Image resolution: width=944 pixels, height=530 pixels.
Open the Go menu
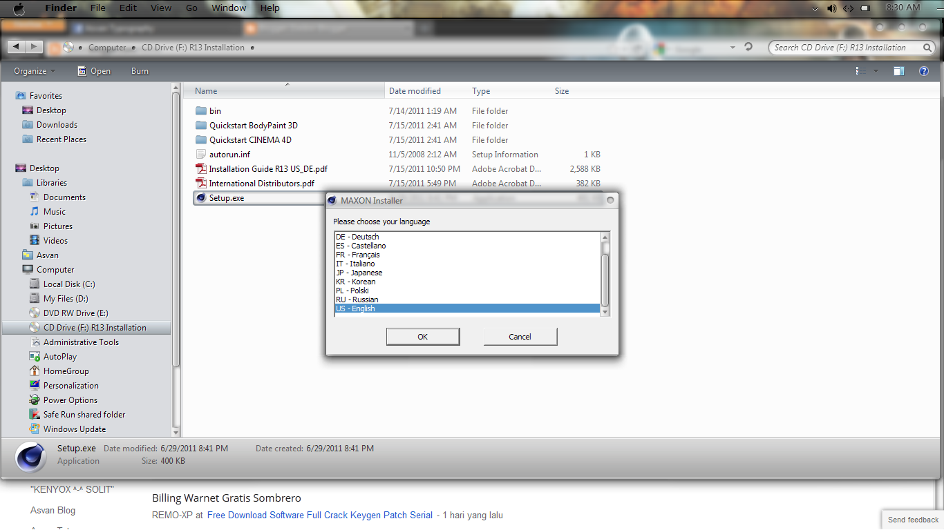pyautogui.click(x=191, y=8)
